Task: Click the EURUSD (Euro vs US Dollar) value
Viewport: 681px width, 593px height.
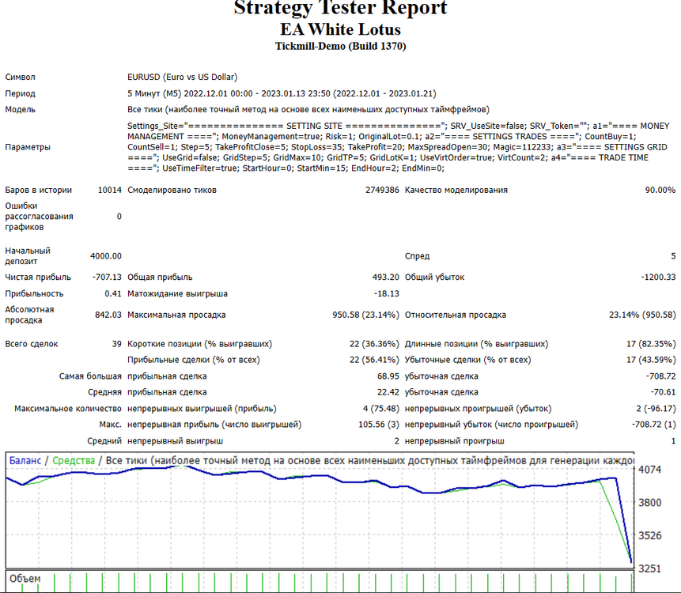Action: point(183,77)
